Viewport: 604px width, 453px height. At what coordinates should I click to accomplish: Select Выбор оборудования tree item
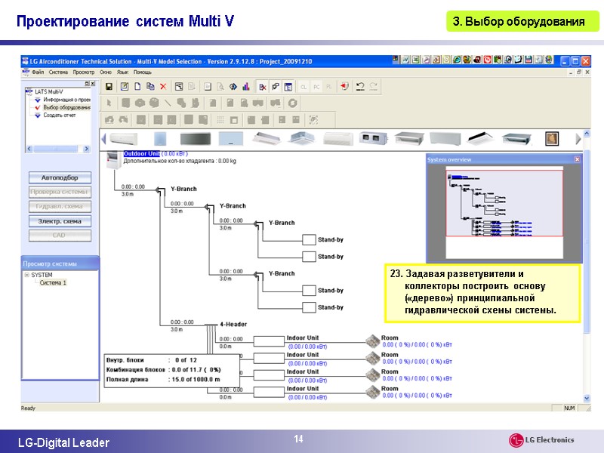click(x=66, y=107)
